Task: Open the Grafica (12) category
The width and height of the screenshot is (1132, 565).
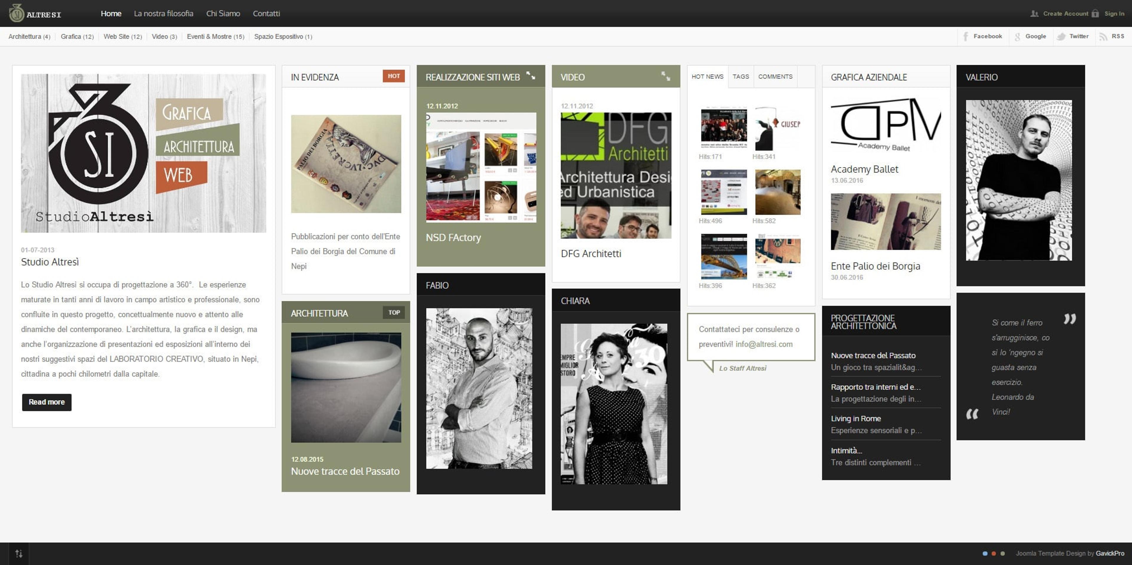Action: 77,37
